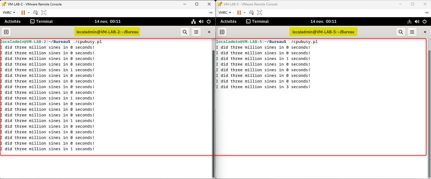Open the Terminal app menu in VM-LAB-5
The width and height of the screenshot is (431, 179).
257,22
